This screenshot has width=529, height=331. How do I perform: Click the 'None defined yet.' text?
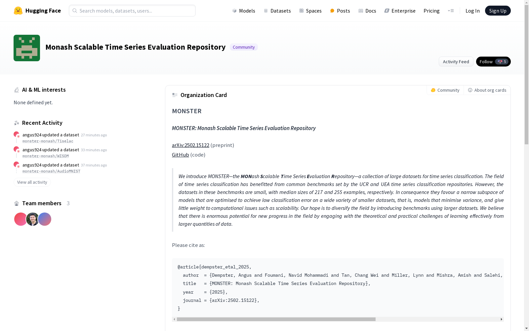tap(33, 103)
